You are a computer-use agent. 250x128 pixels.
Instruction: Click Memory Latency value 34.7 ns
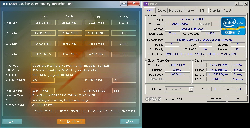pyautogui.click(x=124, y=23)
